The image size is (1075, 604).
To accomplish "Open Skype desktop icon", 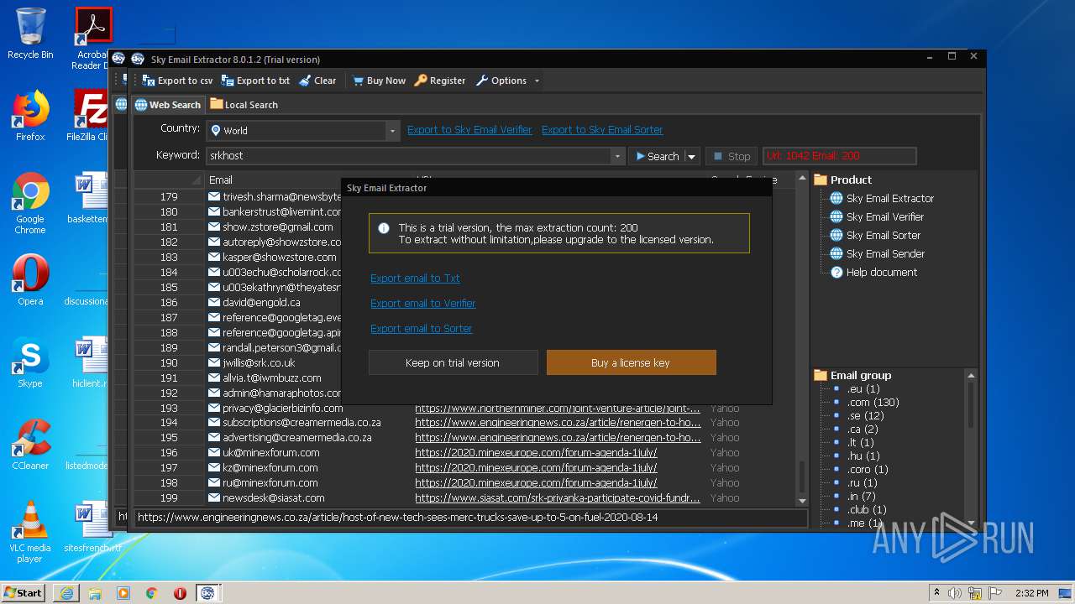I will point(30,362).
